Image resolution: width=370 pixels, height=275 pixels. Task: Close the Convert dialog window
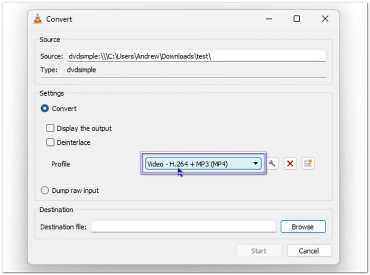coord(325,19)
